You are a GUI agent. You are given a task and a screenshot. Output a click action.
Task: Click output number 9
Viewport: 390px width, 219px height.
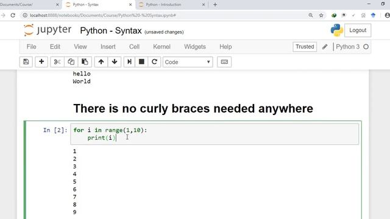tap(74, 212)
